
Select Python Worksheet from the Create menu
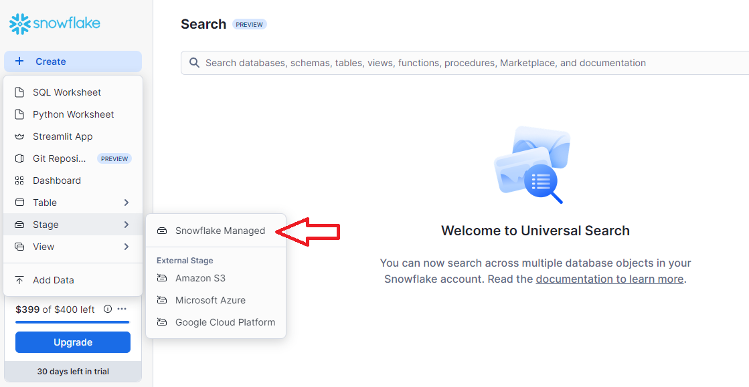(x=72, y=114)
